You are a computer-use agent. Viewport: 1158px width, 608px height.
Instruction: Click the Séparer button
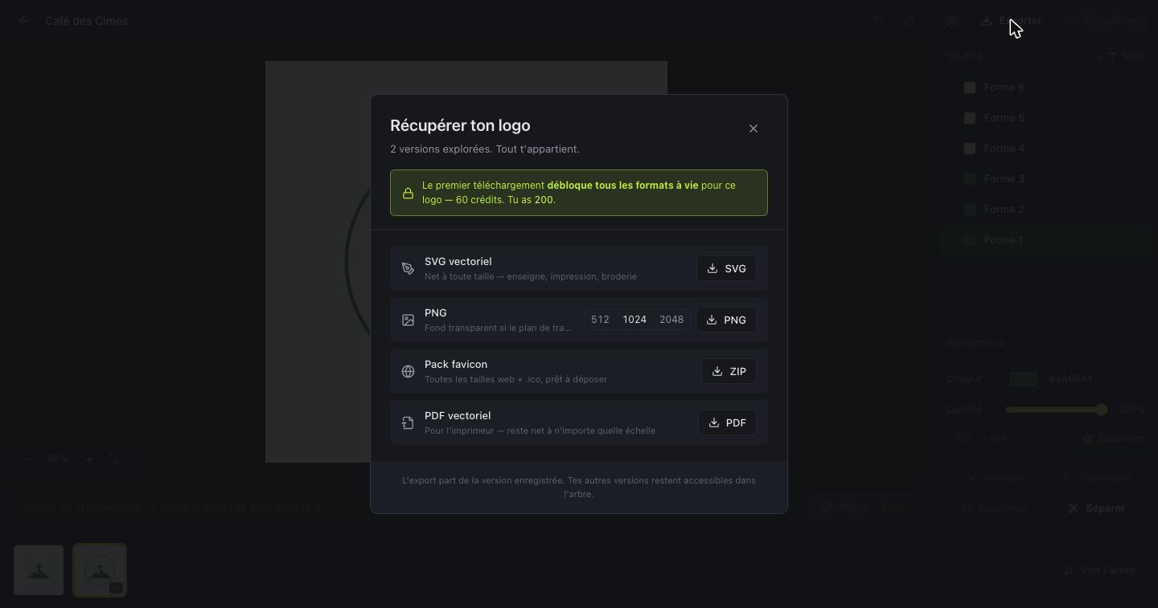coord(1097,508)
